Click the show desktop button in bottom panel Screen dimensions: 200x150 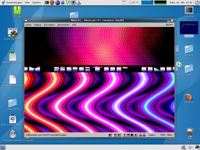click(3, 148)
